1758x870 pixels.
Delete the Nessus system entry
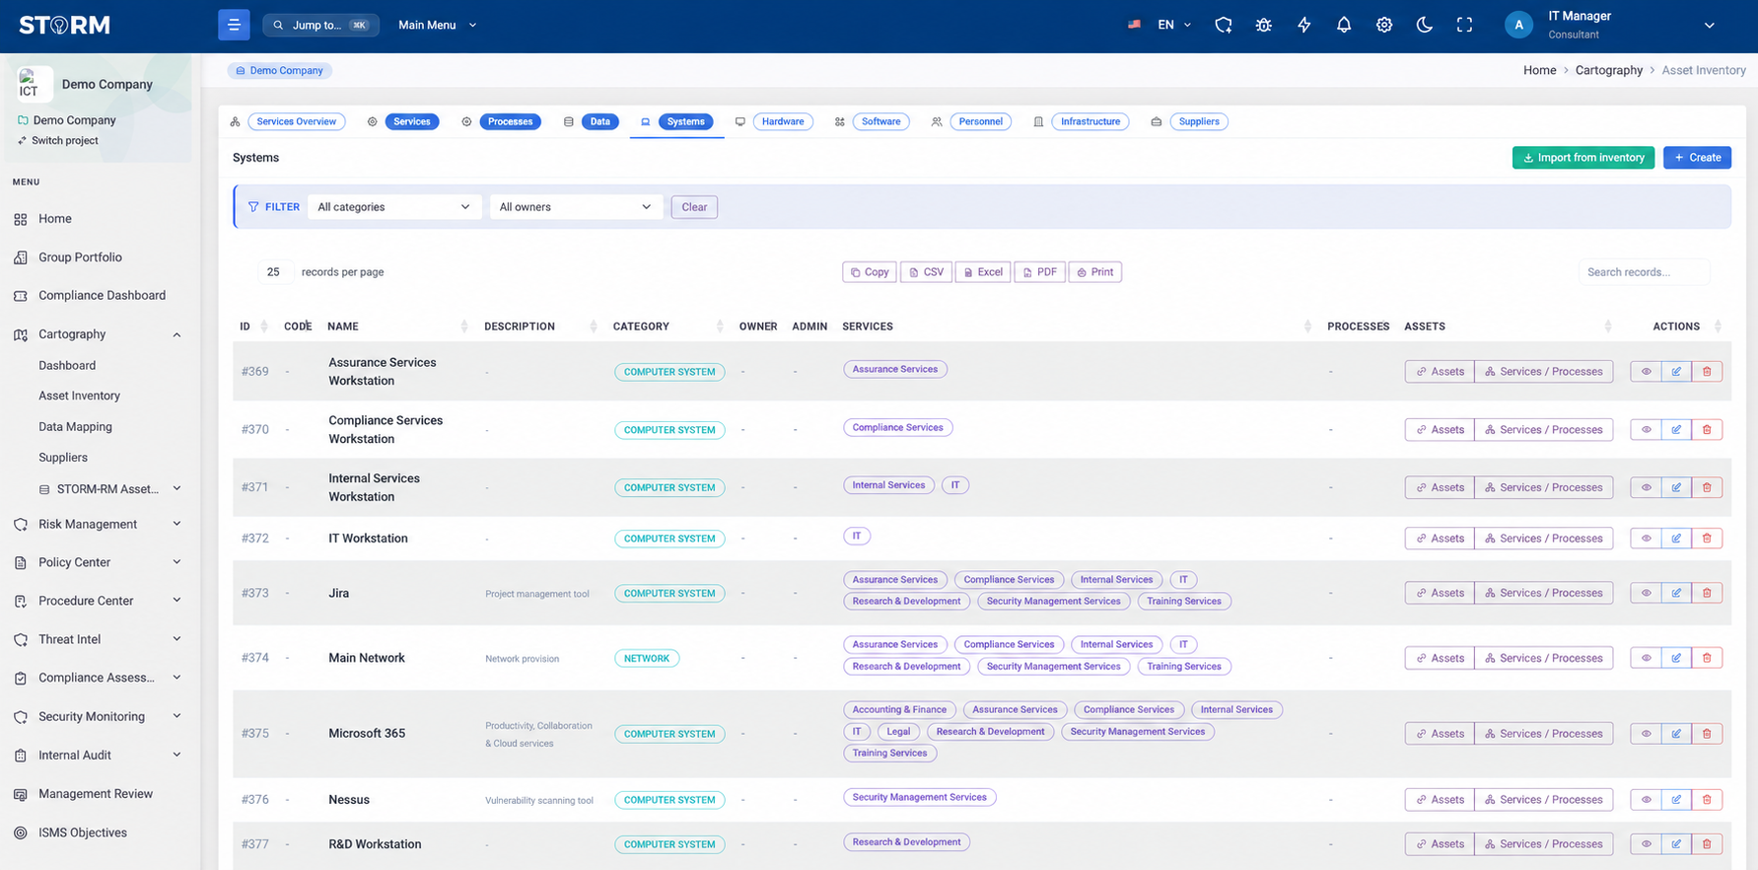pyautogui.click(x=1707, y=800)
